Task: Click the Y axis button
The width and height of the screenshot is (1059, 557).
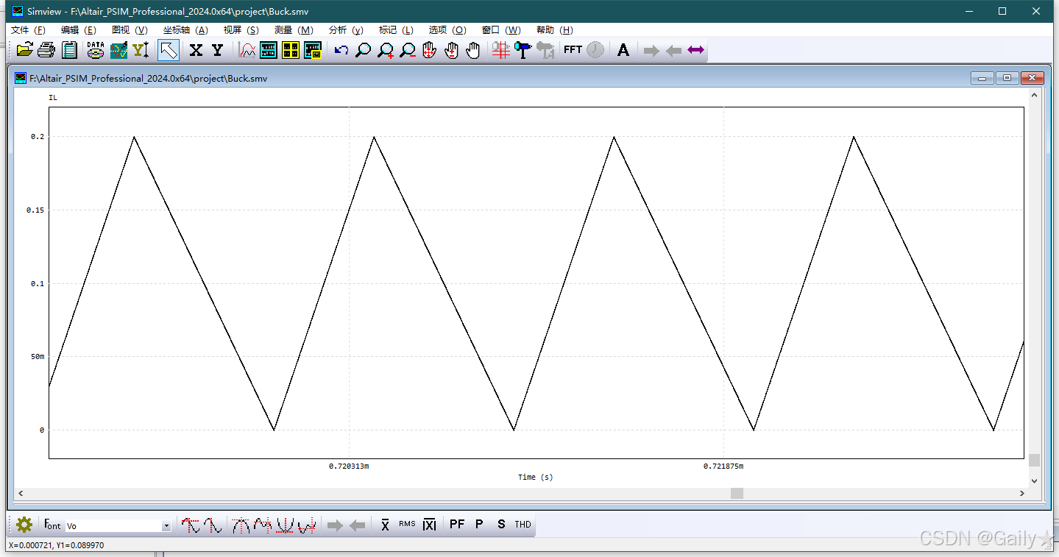Action: click(218, 50)
